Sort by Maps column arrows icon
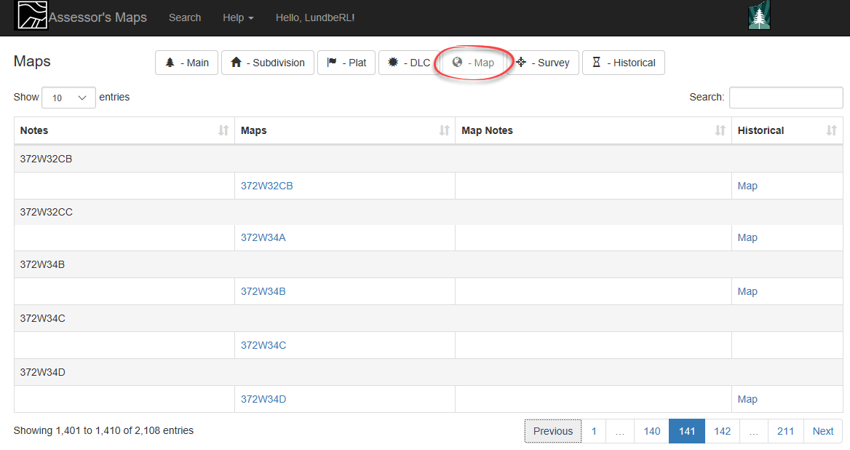 point(444,130)
